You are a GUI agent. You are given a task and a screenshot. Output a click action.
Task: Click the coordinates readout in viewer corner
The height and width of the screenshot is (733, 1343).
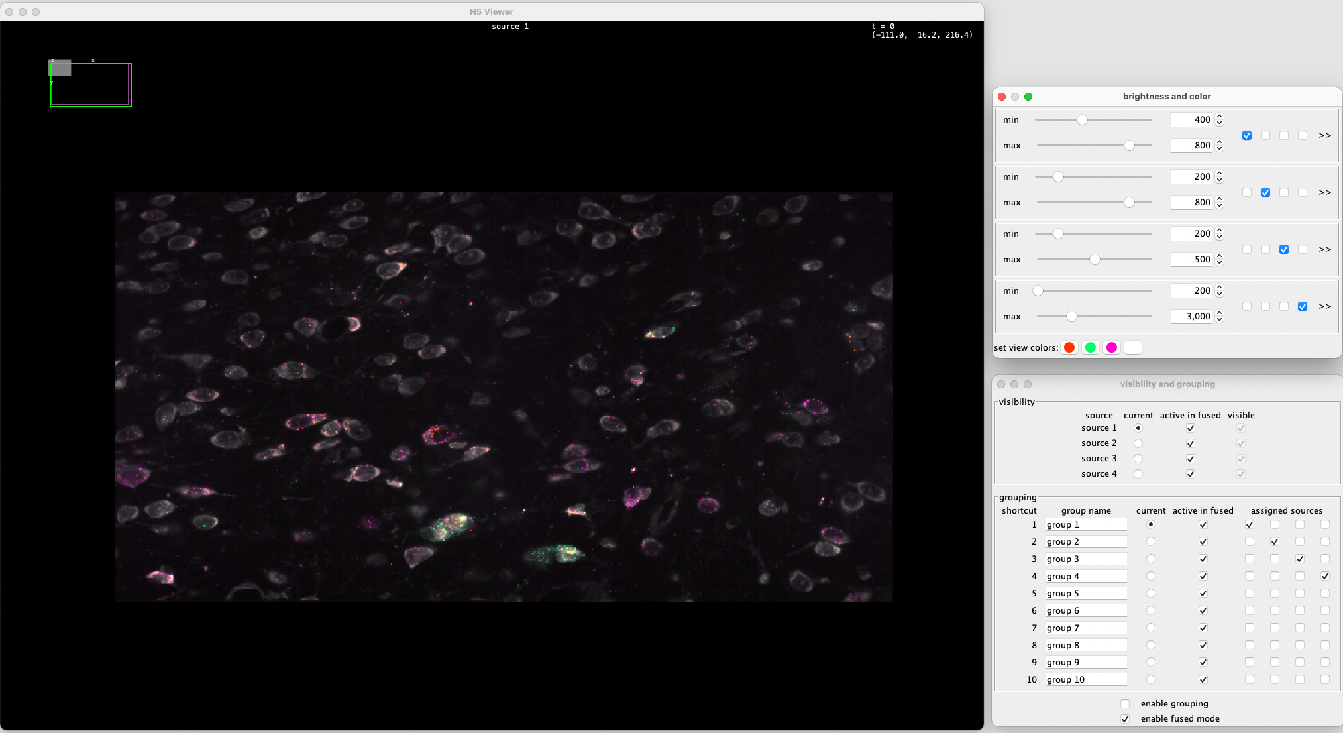[922, 35]
